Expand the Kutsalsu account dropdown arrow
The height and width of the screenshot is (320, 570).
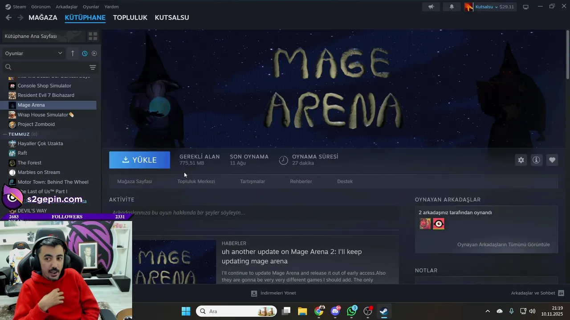tap(497, 7)
